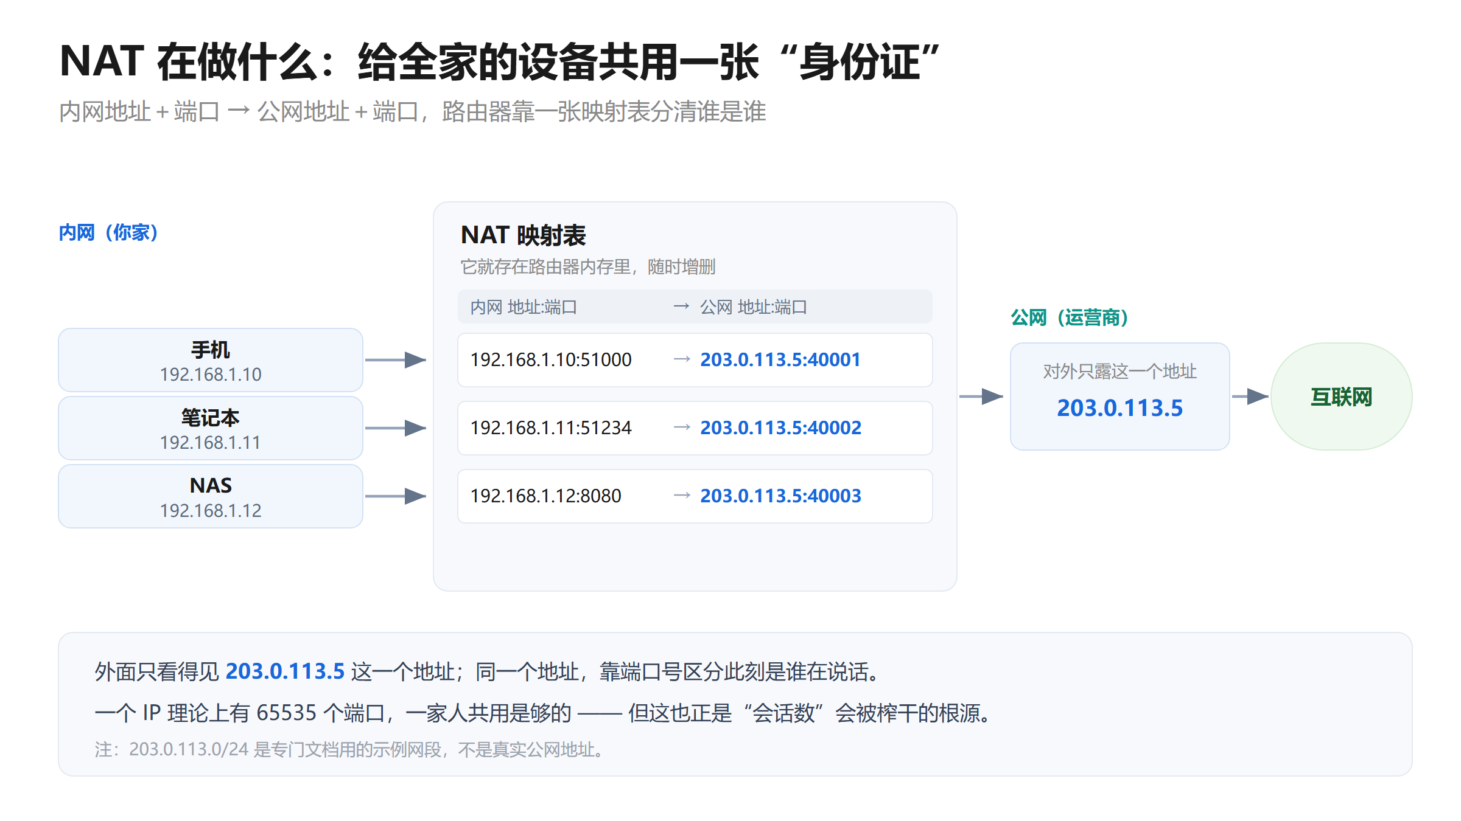Viewport: 1461px width, 821px height.
Task: Click the NAS 192.168.1.12 device box
Action: point(211,496)
